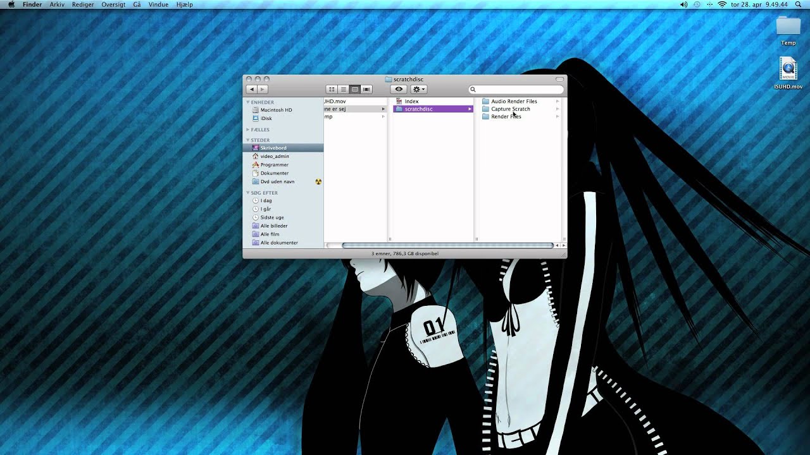
Task: Select the Capture Scratch folder
Action: click(x=520, y=109)
